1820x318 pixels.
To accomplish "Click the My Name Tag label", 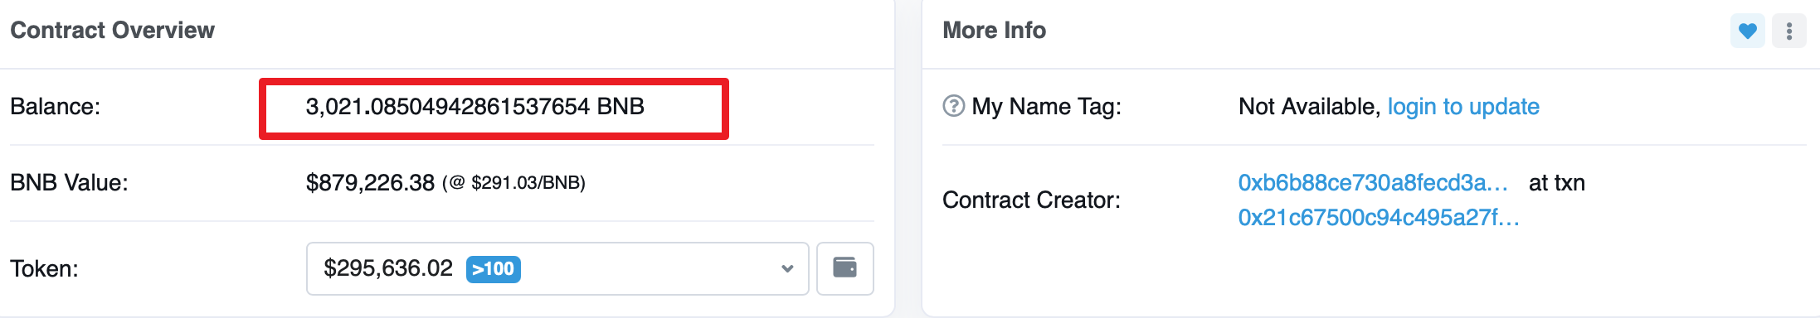I will point(1046,107).
